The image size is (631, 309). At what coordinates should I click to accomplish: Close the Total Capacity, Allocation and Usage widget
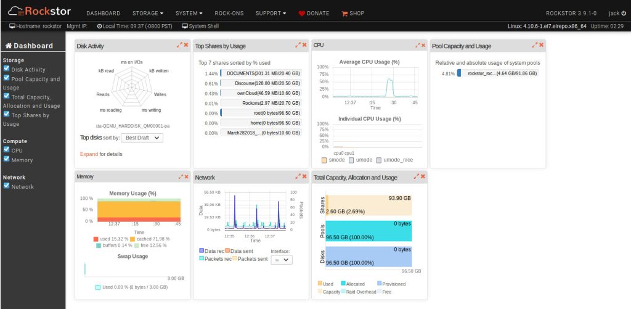click(423, 176)
